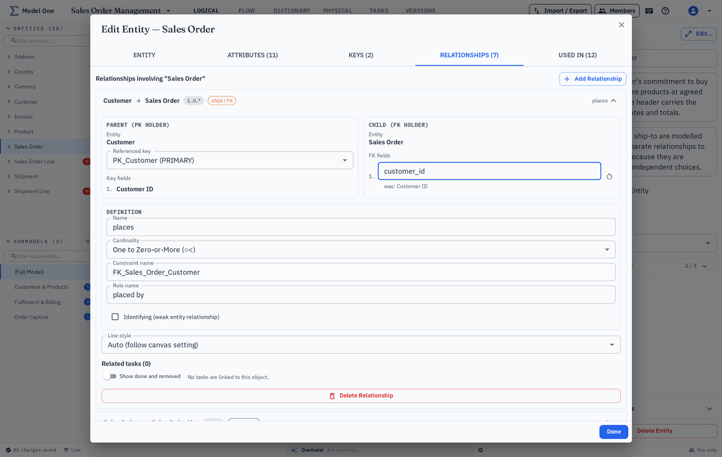Switch to the Attributes (11) tab
The image size is (722, 457).
click(x=253, y=55)
